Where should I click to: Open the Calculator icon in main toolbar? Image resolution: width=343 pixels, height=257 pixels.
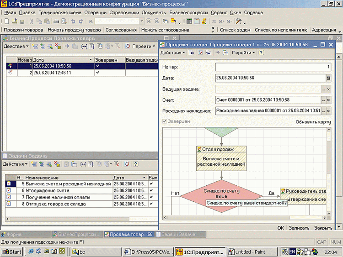point(189,21)
